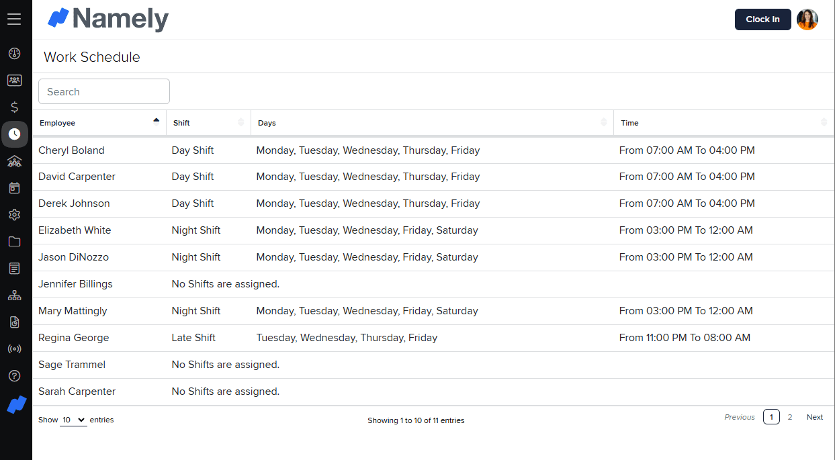Click the user profile avatar
The height and width of the screenshot is (460, 835).
click(x=807, y=19)
